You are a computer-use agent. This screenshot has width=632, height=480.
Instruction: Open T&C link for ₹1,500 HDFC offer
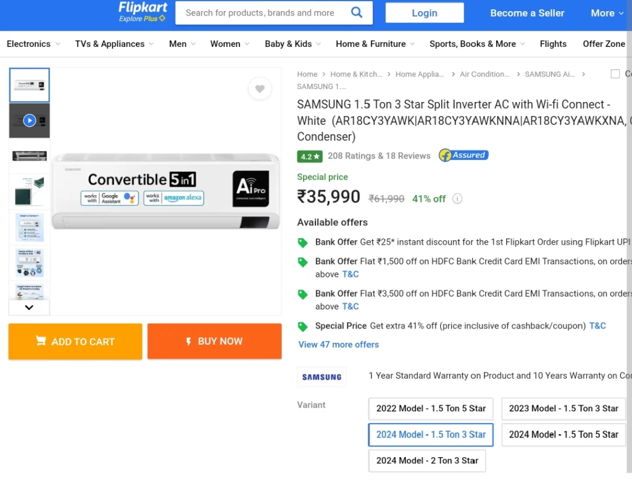pos(351,274)
